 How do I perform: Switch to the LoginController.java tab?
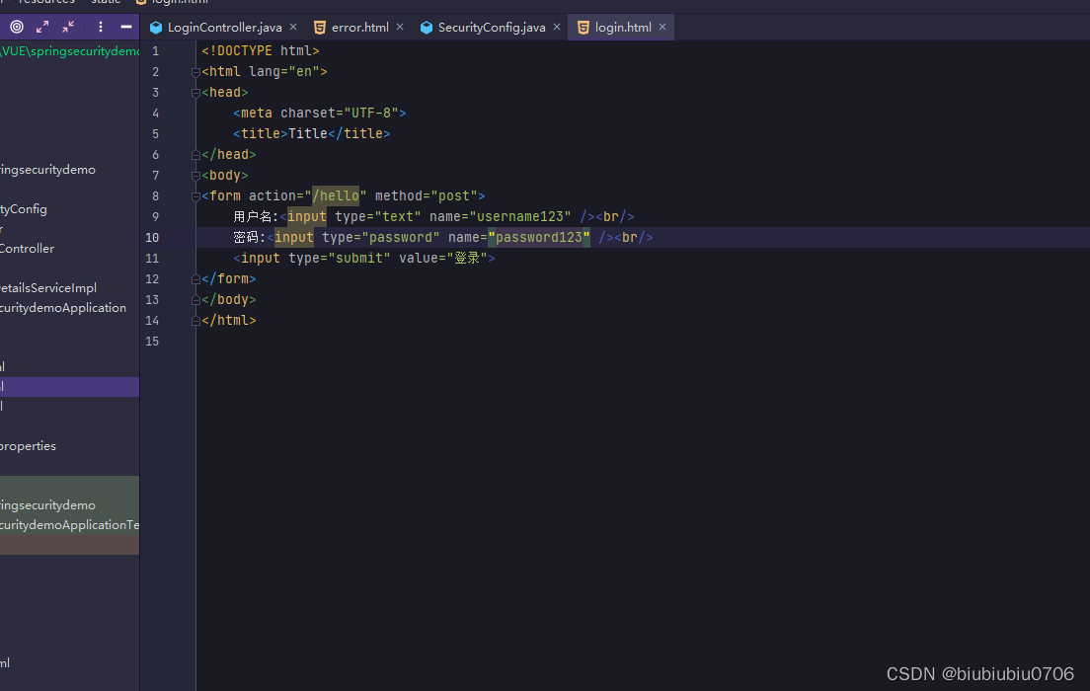coord(224,27)
